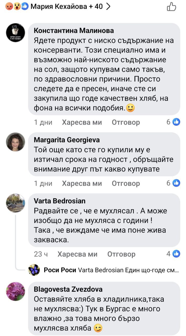Open Blagovesta Zvezdova's profile name link
The height and width of the screenshot is (336, 186).
(68, 289)
